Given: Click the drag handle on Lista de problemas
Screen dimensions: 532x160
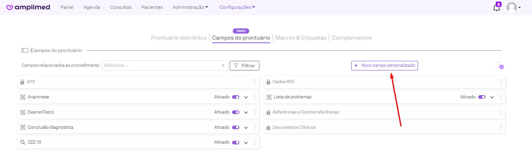Looking at the screenshot, I should [501, 97].
